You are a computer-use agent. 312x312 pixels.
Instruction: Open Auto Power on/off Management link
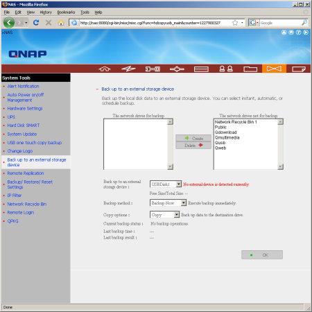[x=26, y=97]
